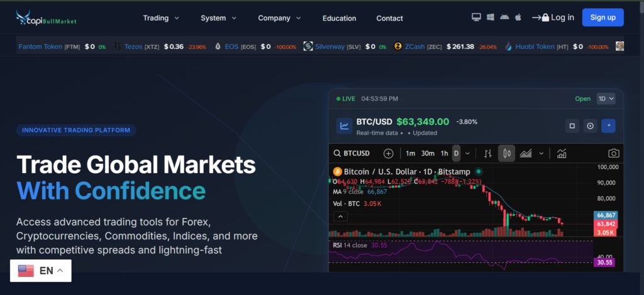Collapse the indicator legend with the caret button
The height and width of the screenshot is (295, 644).
tap(340, 217)
